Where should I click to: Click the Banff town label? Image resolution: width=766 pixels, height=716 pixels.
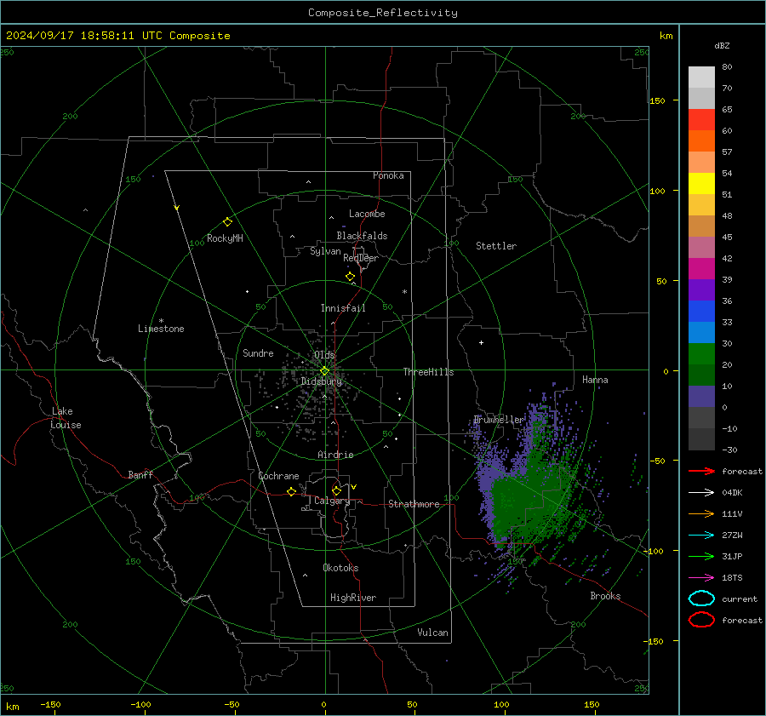pyautogui.click(x=140, y=474)
